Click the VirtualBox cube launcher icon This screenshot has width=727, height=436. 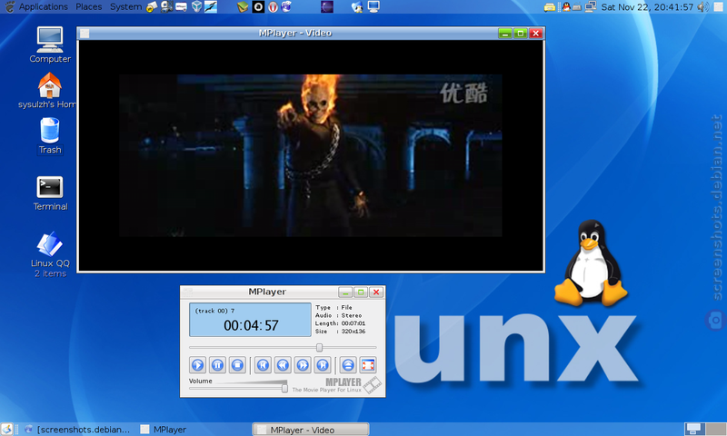[x=196, y=6]
